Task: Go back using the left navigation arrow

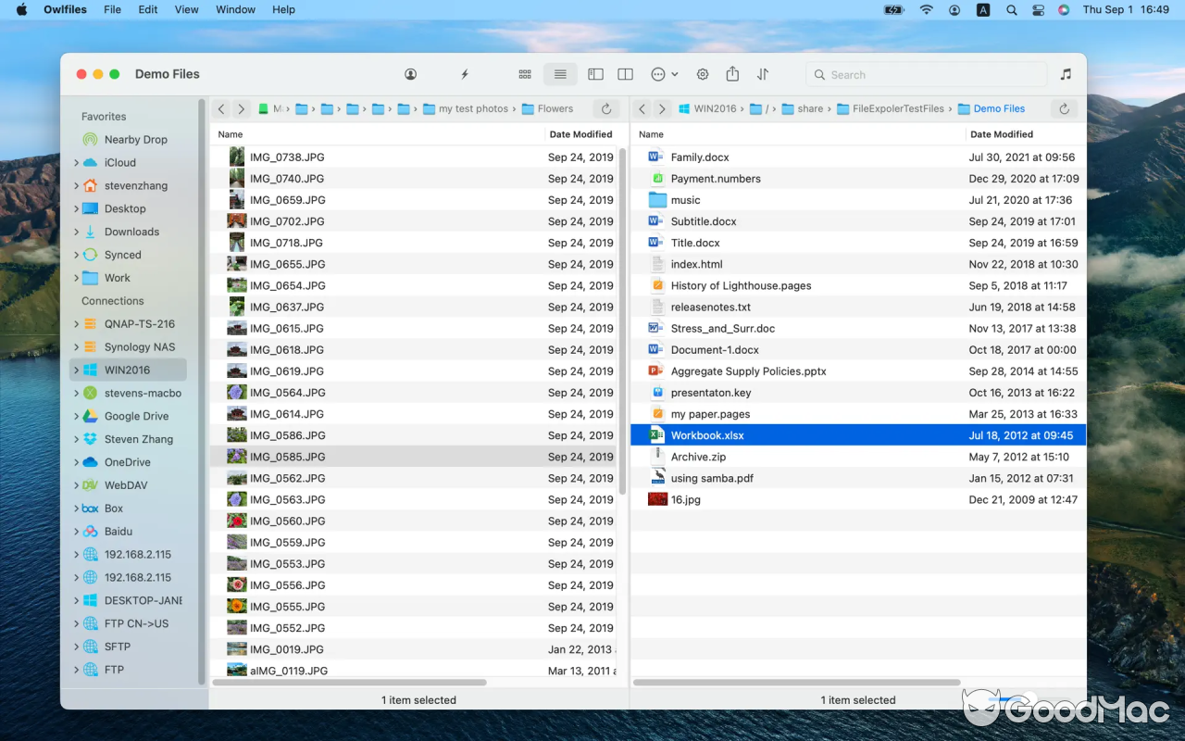Action: coord(221,108)
